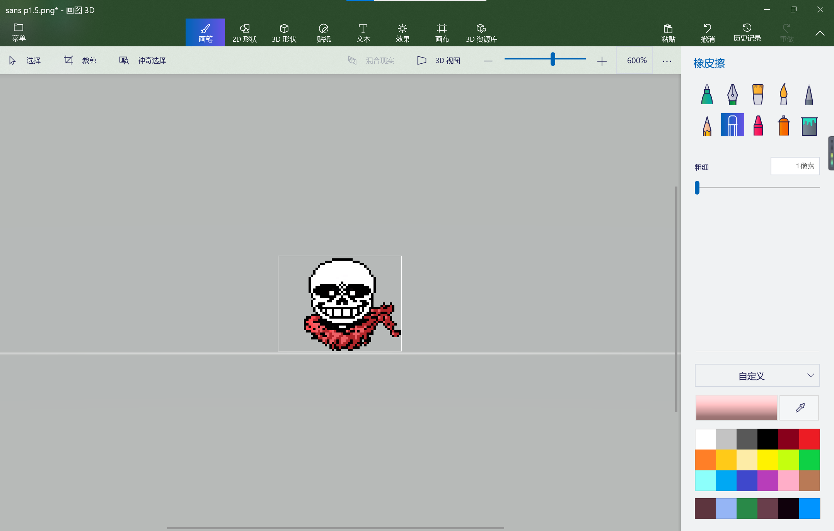
Task: Click the 撤消 undo button
Action: point(708,32)
